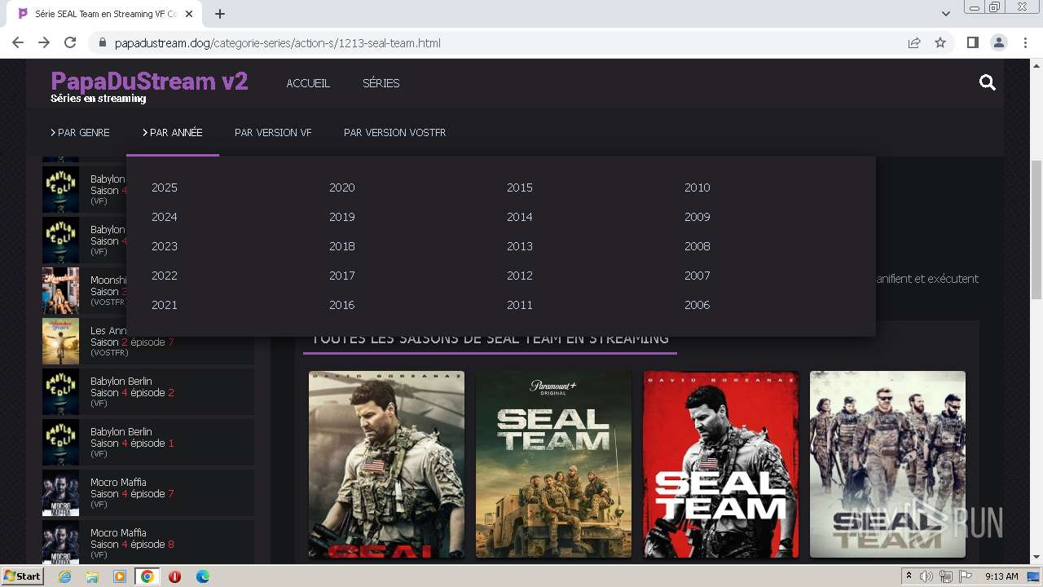Choose 2022 from the year list
The width and height of the screenshot is (1043, 587).
(x=165, y=276)
